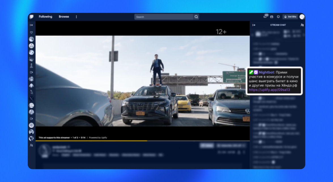The height and width of the screenshot is (182, 333).
Task: Click the heart followed channels icon
Action: click(31, 32)
